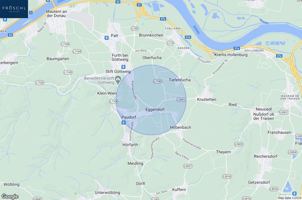
Task: Click the train station icon at Palt
Action: click(x=107, y=38)
